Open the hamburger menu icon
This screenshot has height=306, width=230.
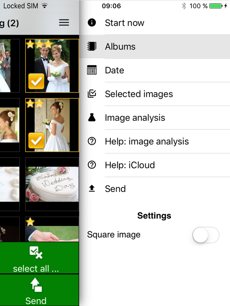64,22
